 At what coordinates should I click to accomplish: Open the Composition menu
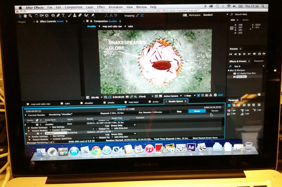[x=73, y=7]
